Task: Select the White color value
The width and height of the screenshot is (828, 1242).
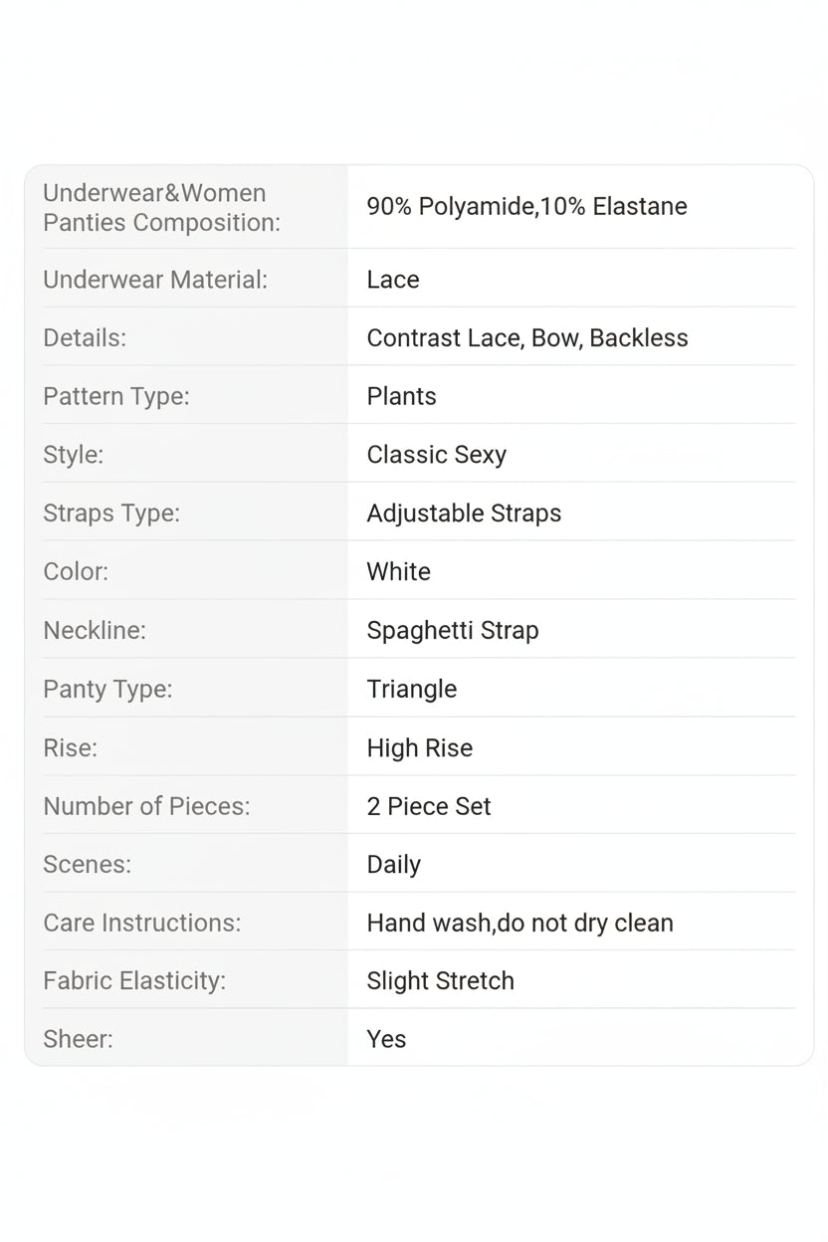Action: 399,572
